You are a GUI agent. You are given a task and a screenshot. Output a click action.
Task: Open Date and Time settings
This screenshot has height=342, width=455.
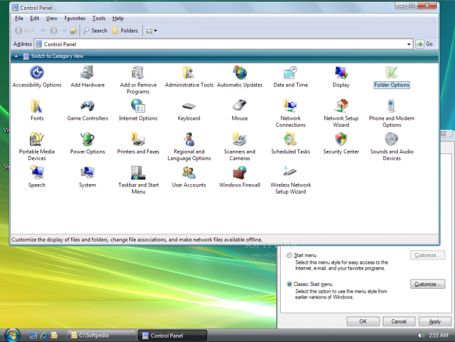(291, 77)
